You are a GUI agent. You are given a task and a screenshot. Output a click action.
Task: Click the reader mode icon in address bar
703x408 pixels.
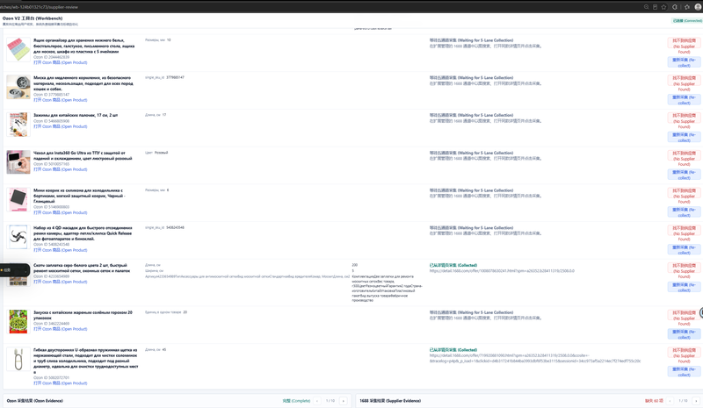(x=655, y=7)
